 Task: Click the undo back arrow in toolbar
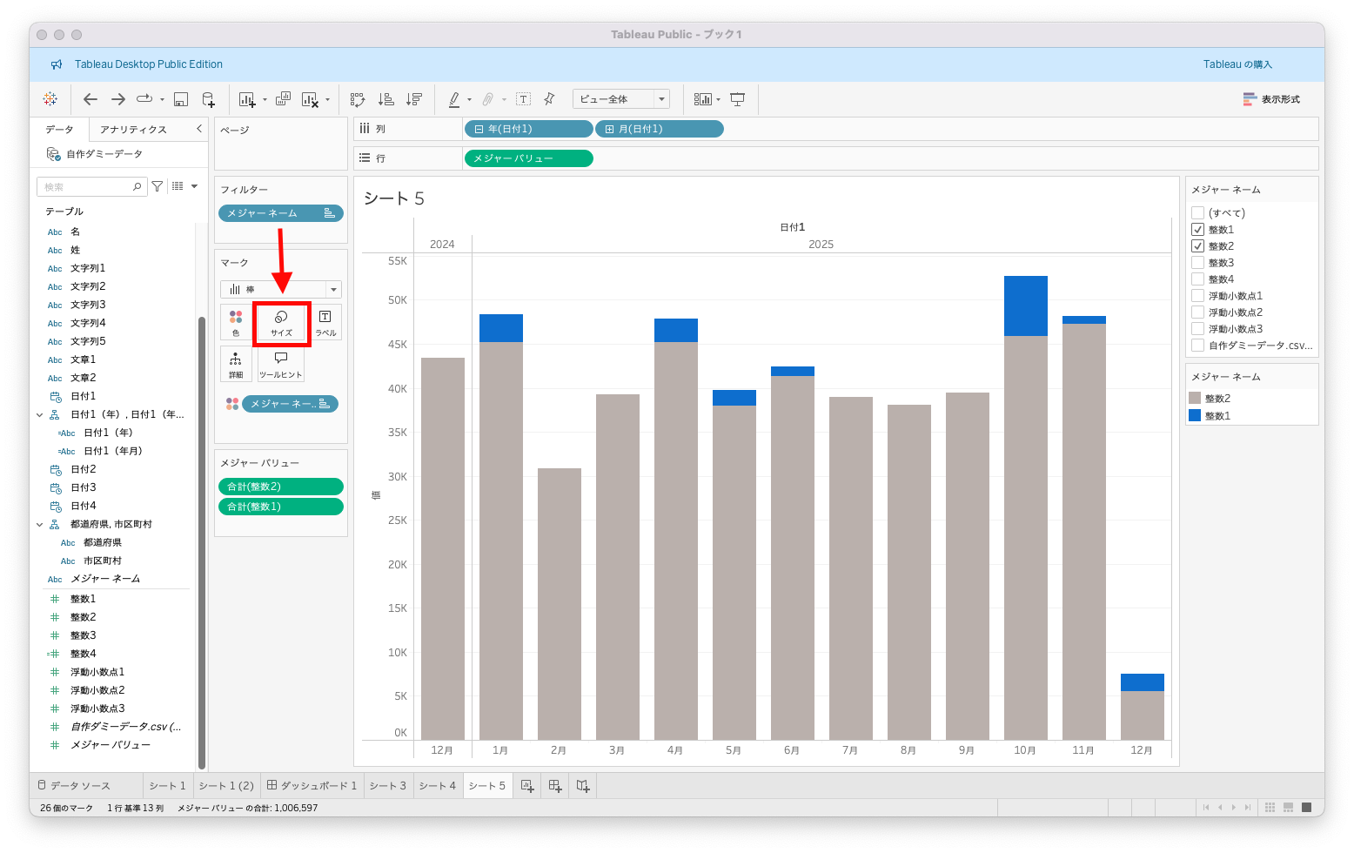[x=90, y=99]
